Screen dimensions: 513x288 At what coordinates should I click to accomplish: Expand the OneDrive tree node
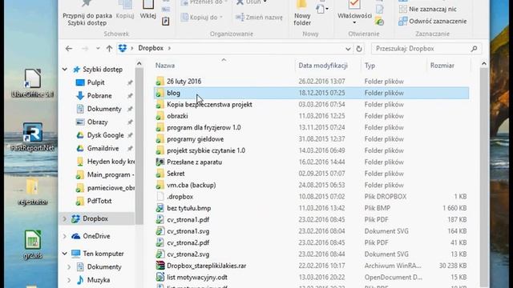point(65,236)
